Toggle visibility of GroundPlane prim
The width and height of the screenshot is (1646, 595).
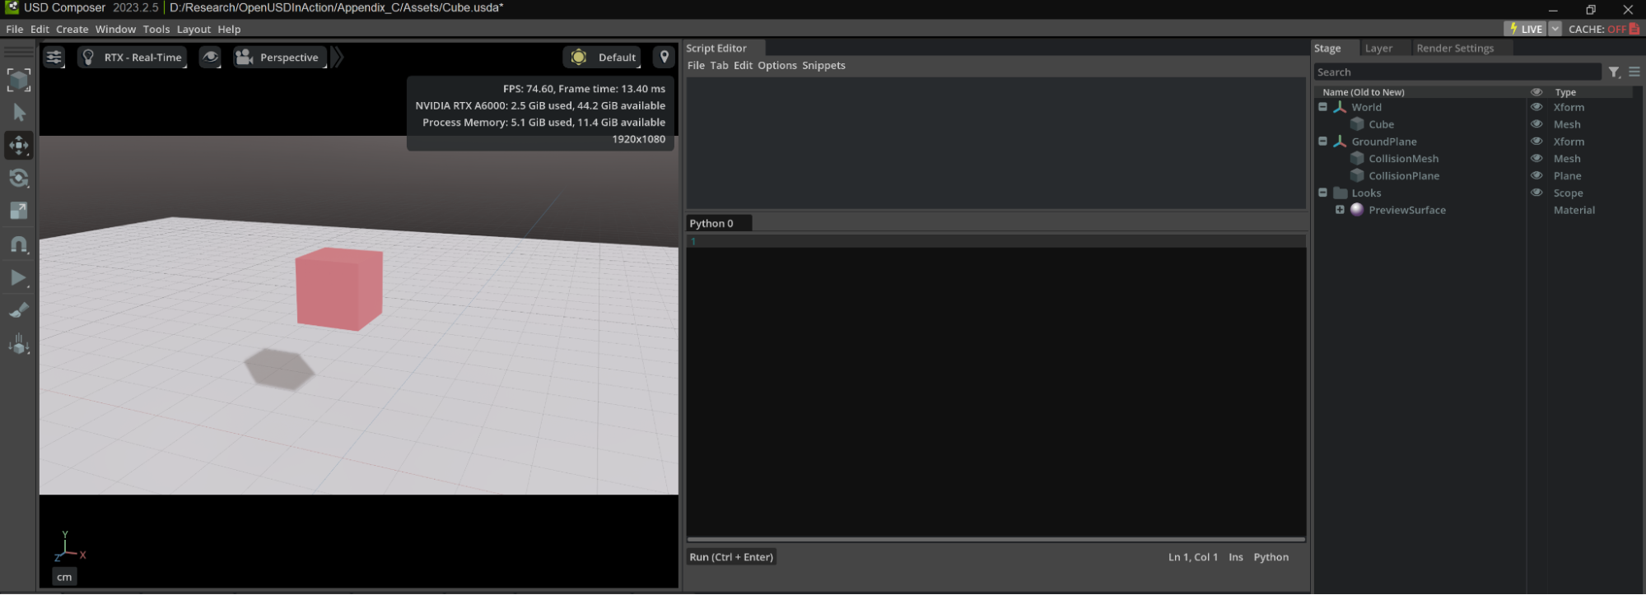[x=1536, y=142]
